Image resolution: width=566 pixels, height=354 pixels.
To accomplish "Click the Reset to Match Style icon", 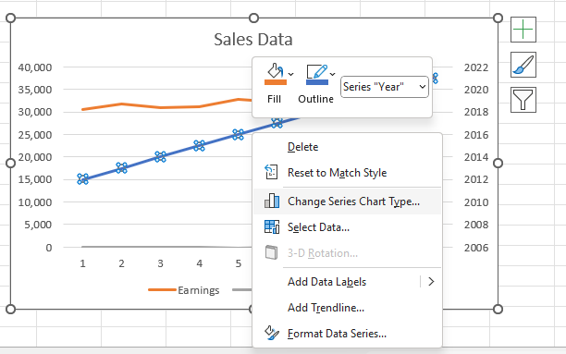I will [272, 172].
